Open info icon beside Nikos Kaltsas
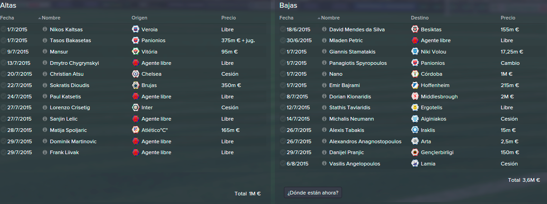The height and width of the screenshot is (204, 547). (x=44, y=29)
